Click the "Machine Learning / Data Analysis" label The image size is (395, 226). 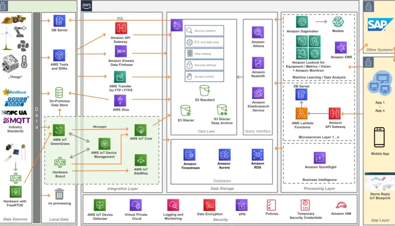click(x=319, y=77)
